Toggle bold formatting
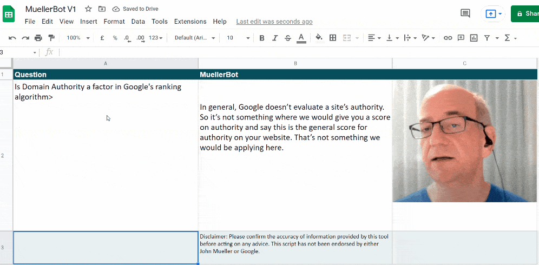This screenshot has width=539, height=265. click(x=262, y=38)
